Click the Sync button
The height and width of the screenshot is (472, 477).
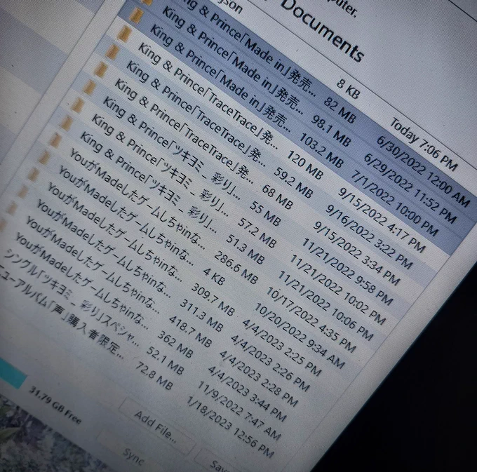tap(133, 457)
